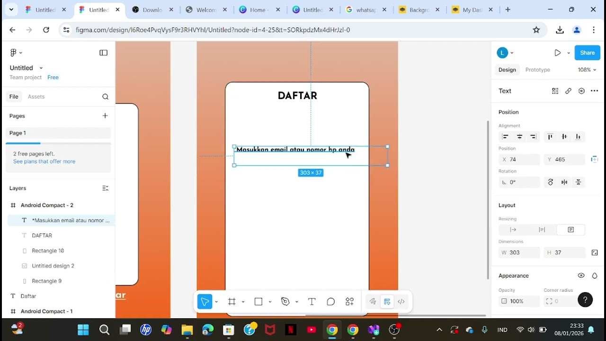Image resolution: width=606 pixels, height=341 pixels.
Task: Open See plans that offer more link
Action: coord(44,162)
